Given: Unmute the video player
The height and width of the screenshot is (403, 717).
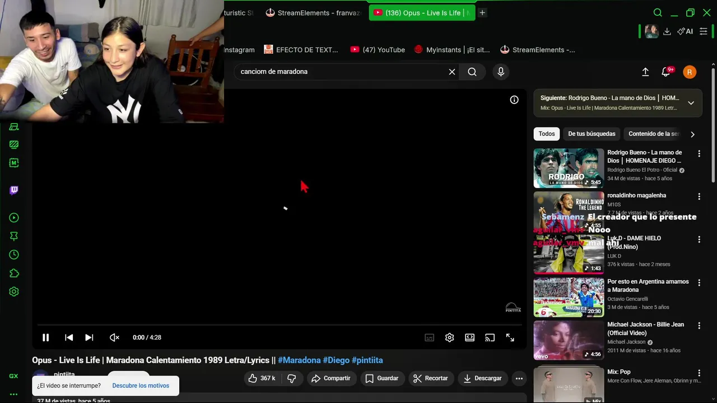Looking at the screenshot, I should [x=114, y=338].
